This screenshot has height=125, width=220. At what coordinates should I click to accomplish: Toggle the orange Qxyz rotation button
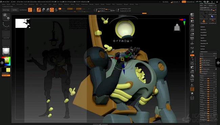pyautogui.click(x=192, y=55)
